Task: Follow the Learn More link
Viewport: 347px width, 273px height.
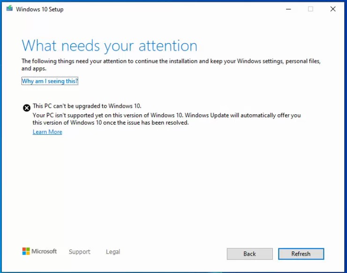Action: coord(47,132)
